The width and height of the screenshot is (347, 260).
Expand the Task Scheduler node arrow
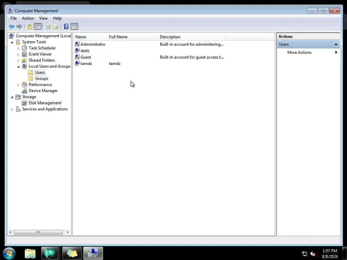point(18,48)
